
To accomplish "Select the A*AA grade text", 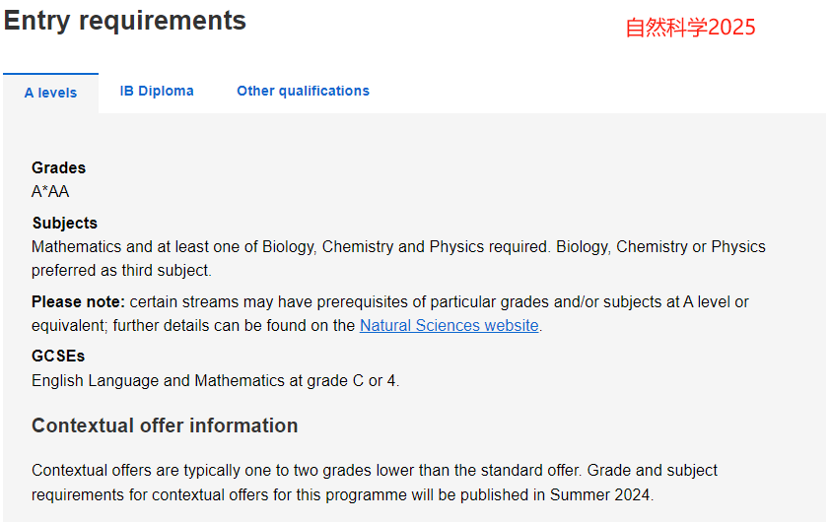I will click(50, 191).
